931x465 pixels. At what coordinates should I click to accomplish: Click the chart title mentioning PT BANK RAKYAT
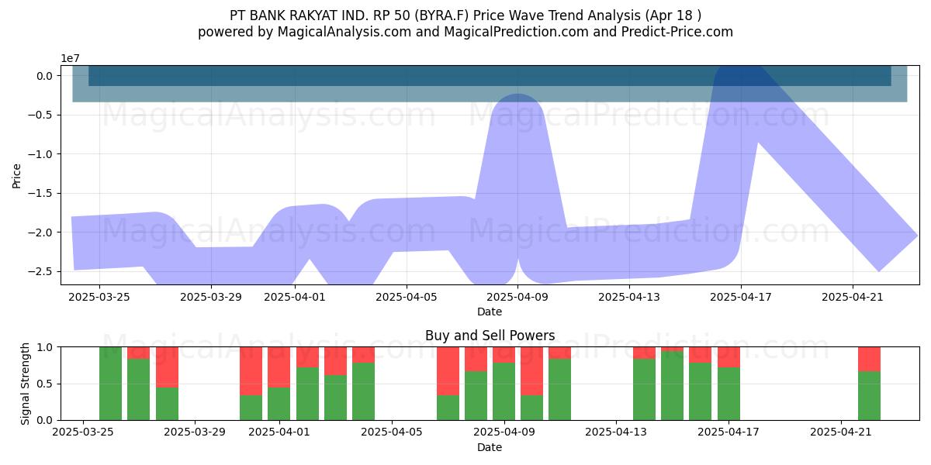point(465,15)
